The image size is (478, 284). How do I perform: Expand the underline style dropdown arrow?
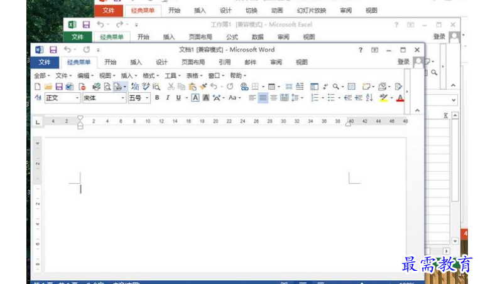pos(187,98)
